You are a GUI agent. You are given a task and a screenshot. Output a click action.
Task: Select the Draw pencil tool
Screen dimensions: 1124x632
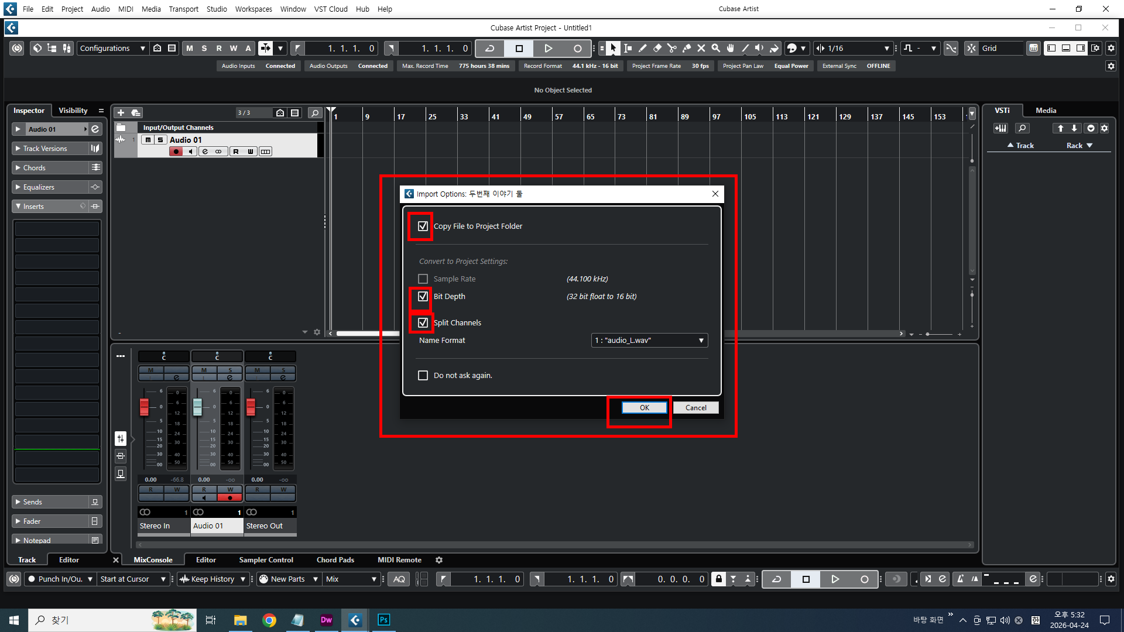coord(642,49)
